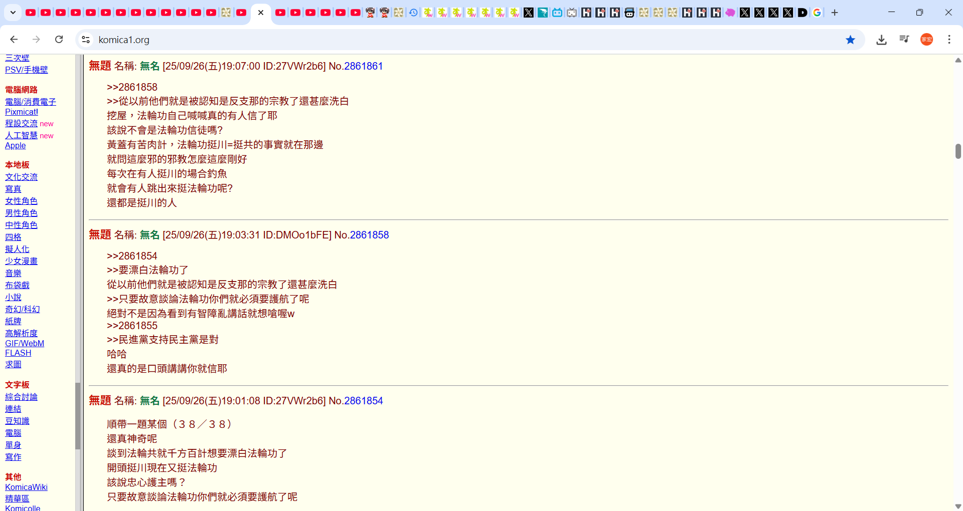
Task: Open the media control icon
Action: tap(904, 40)
